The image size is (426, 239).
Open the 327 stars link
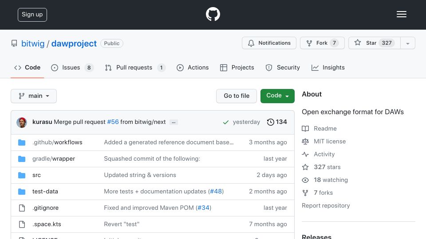tap(327, 167)
